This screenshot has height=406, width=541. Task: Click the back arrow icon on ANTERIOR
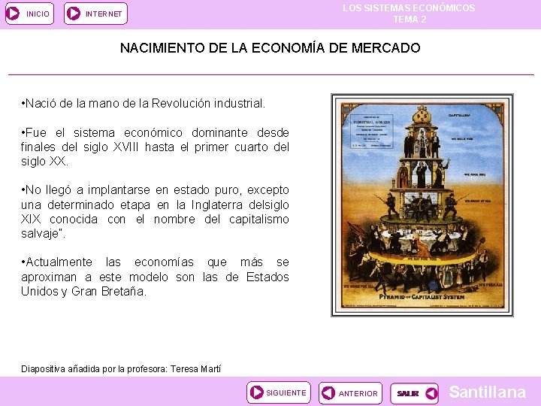point(328,393)
